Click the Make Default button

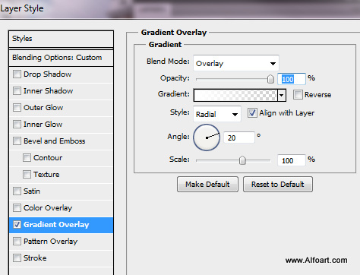pos(207,185)
